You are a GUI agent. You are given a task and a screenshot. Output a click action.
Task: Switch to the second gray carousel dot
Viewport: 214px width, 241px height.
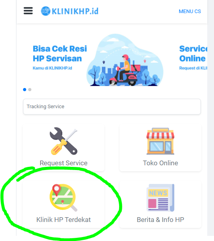pyautogui.click(x=30, y=90)
